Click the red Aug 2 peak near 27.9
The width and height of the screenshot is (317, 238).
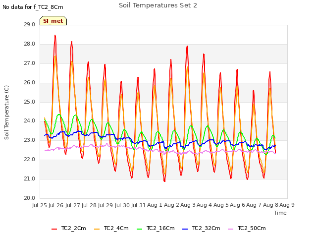coord(187,47)
